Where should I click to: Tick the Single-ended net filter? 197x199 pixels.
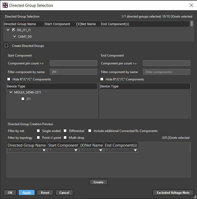(39, 131)
